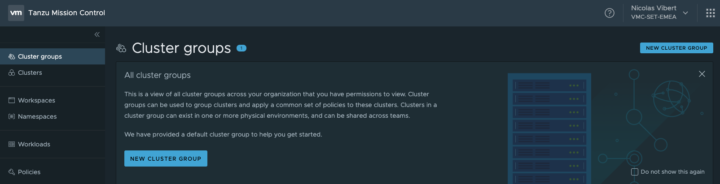Click the Workspaces sidebar icon
This screenshot has width=720, height=184.
pos(12,100)
